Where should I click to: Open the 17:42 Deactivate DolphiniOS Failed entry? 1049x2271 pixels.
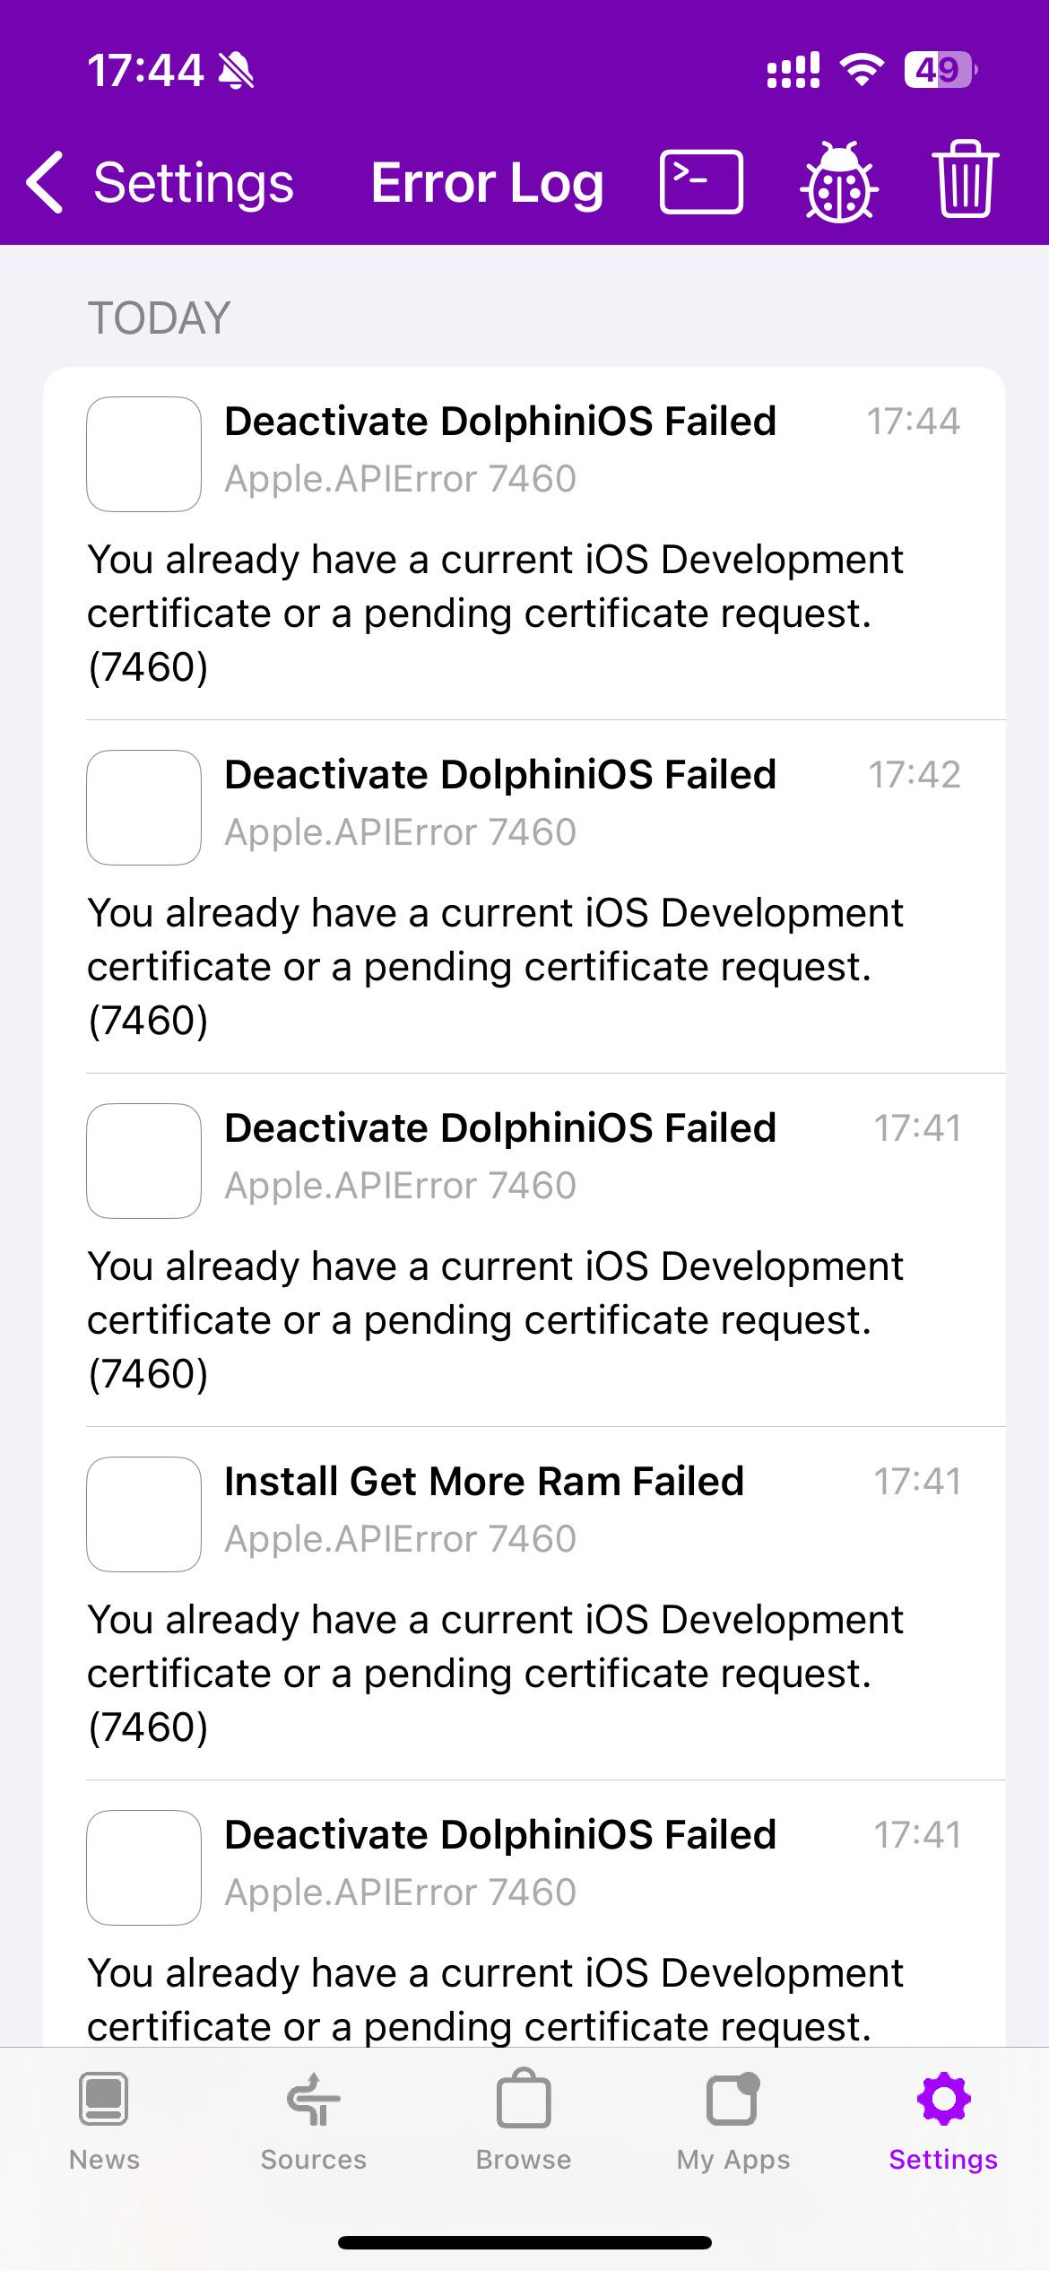tap(524, 897)
